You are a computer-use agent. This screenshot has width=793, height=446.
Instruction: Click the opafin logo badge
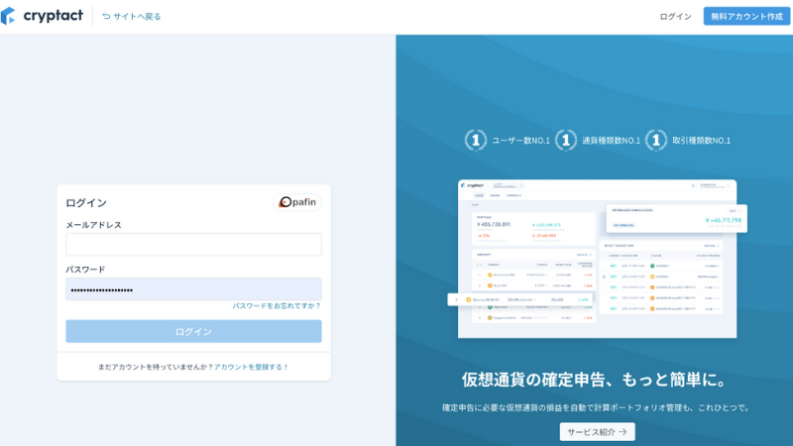[x=297, y=202]
